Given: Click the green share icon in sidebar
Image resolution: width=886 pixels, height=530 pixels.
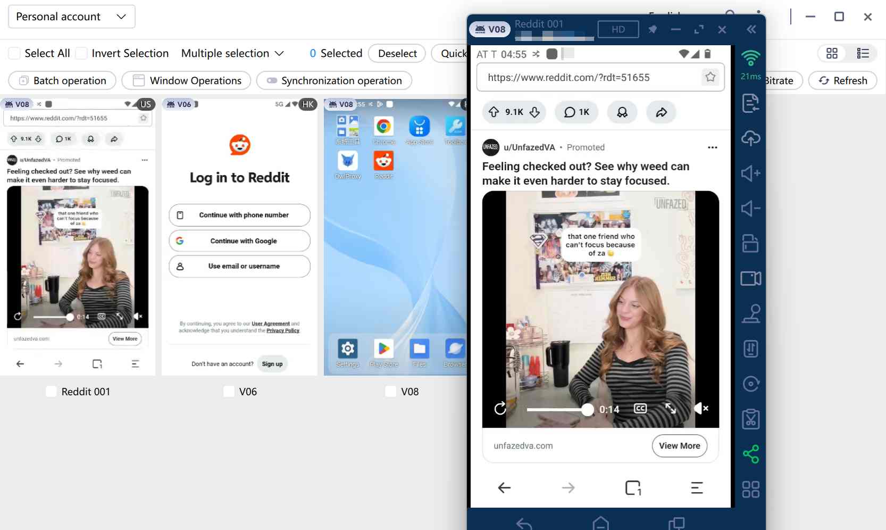Looking at the screenshot, I should point(750,454).
